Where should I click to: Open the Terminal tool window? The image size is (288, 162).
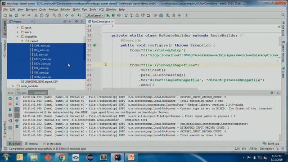point(31,144)
